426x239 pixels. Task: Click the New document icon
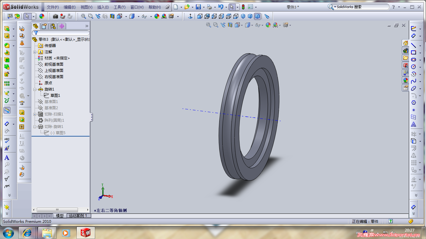pos(176,7)
